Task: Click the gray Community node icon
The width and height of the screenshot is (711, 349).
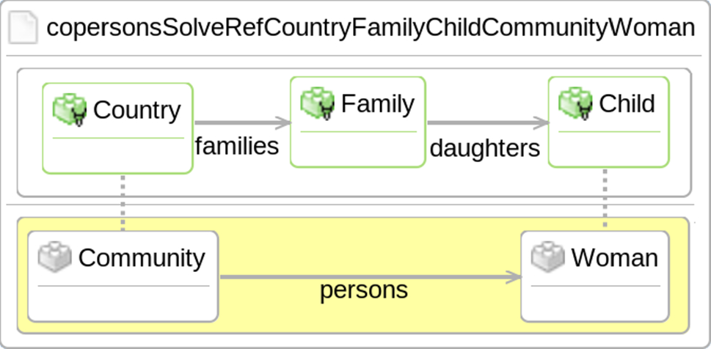Action: (55, 258)
